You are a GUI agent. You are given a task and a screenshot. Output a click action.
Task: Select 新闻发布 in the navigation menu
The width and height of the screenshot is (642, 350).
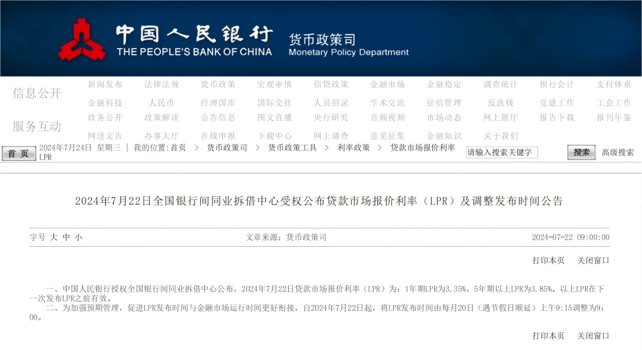(x=105, y=85)
